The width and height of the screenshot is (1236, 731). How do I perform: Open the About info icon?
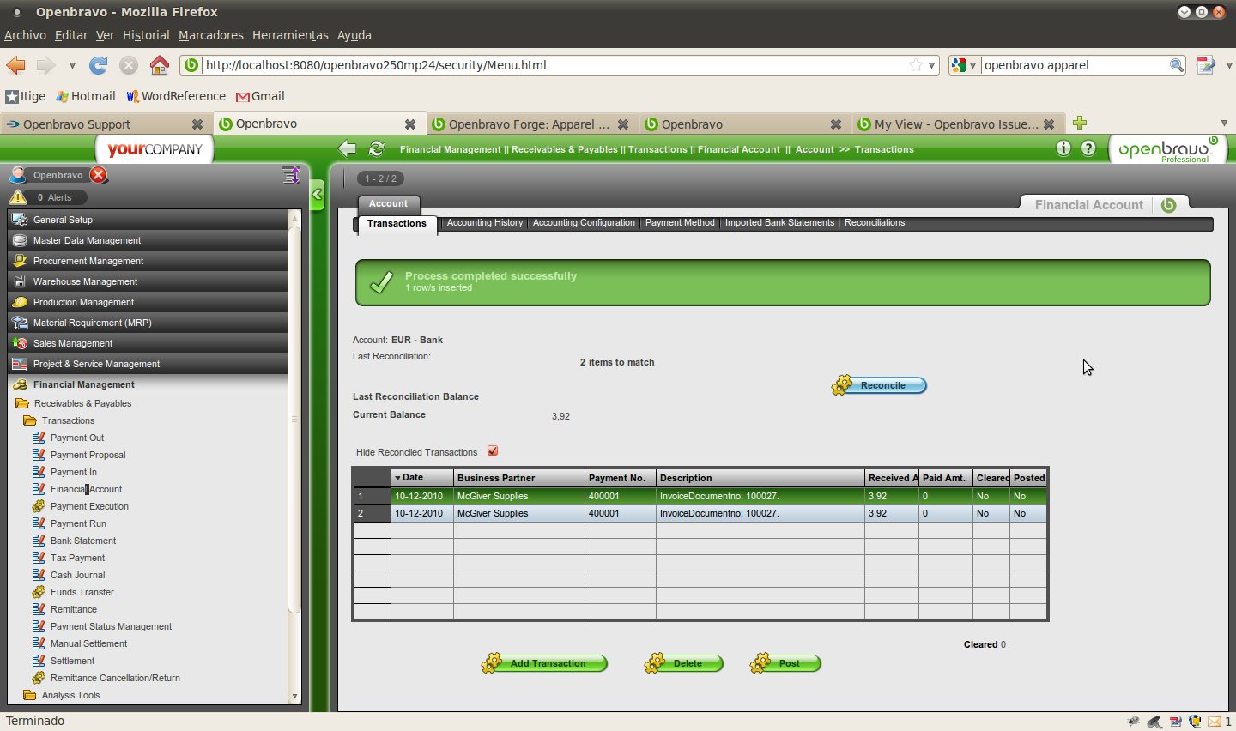(x=1063, y=148)
